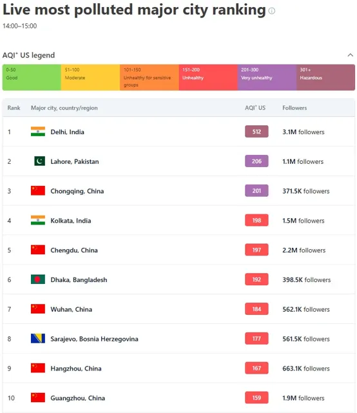This screenshot has width=357, height=413.
Task: Click the China flag next to Wuhan
Action: pos(38,308)
